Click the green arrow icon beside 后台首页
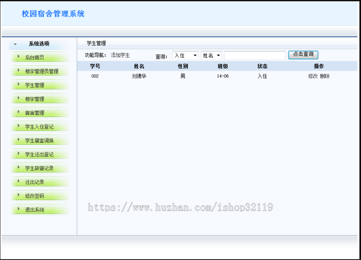361x260 pixels. (18, 57)
